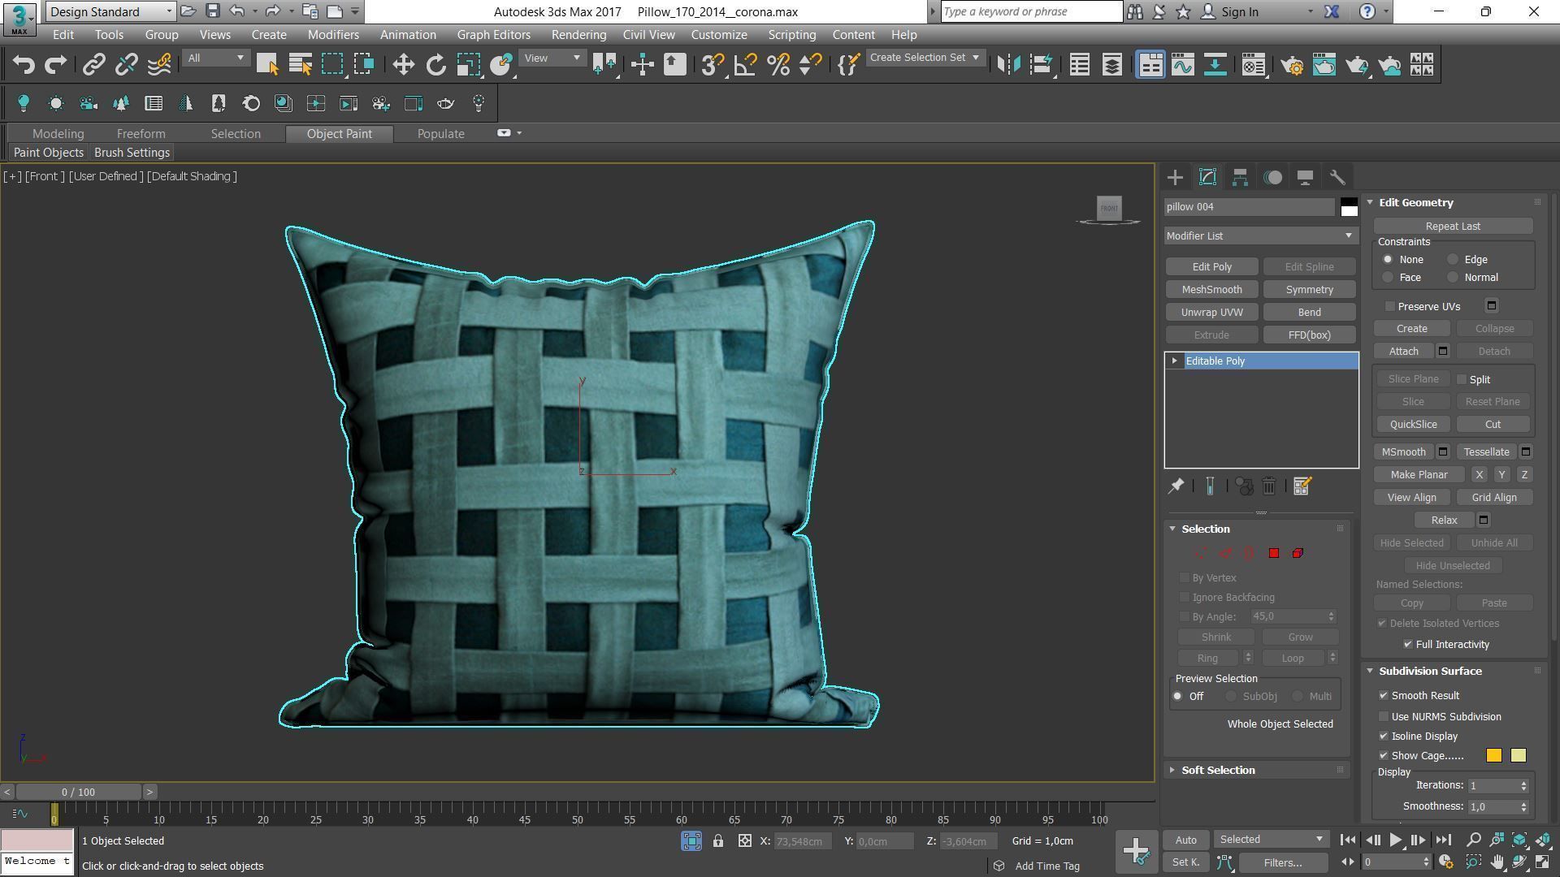Click Pin Stack icon below modifier stack
1560x877 pixels.
1176,486
